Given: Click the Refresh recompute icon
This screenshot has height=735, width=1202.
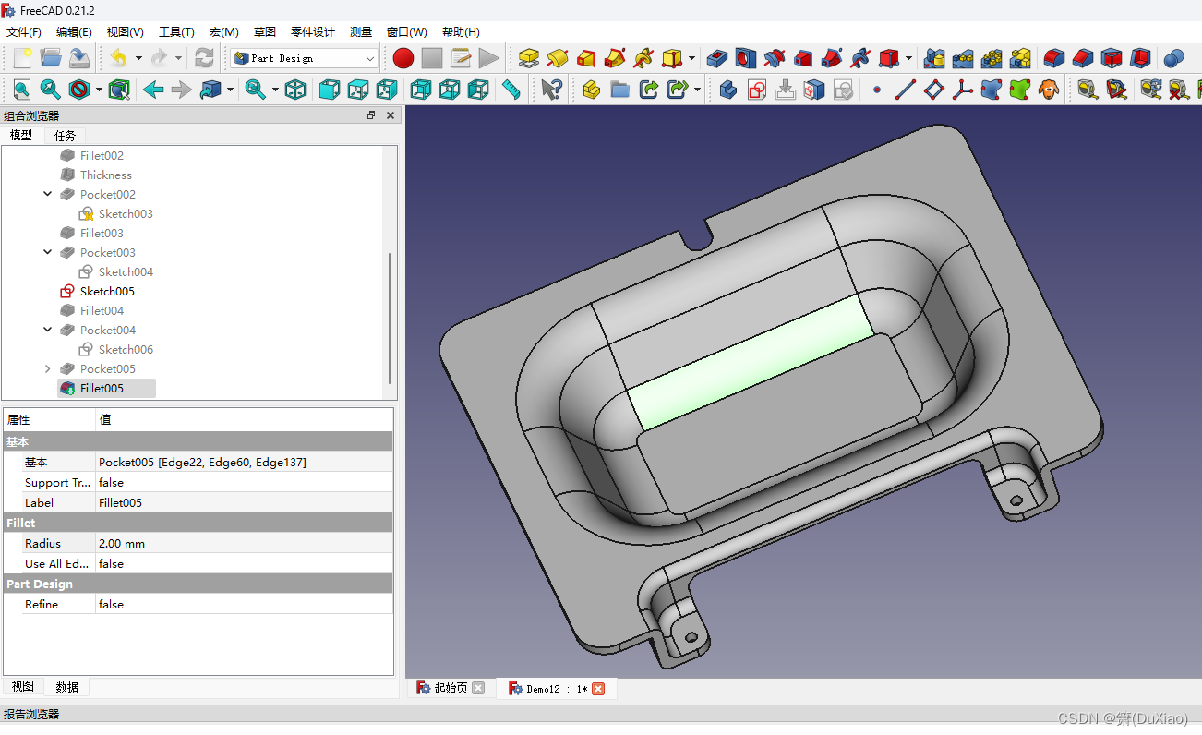Looking at the screenshot, I should 204,58.
